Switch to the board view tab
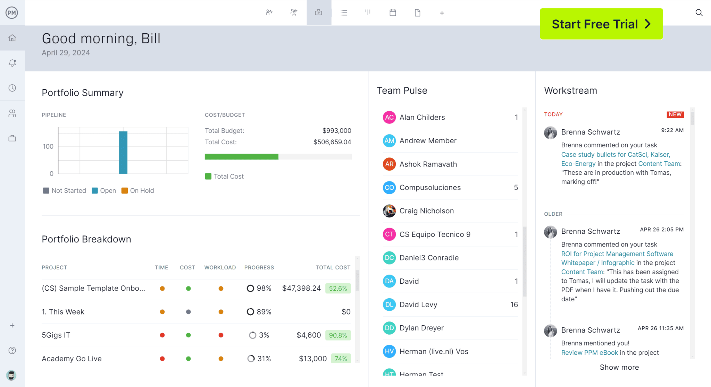This screenshot has height=387, width=711. tap(368, 12)
